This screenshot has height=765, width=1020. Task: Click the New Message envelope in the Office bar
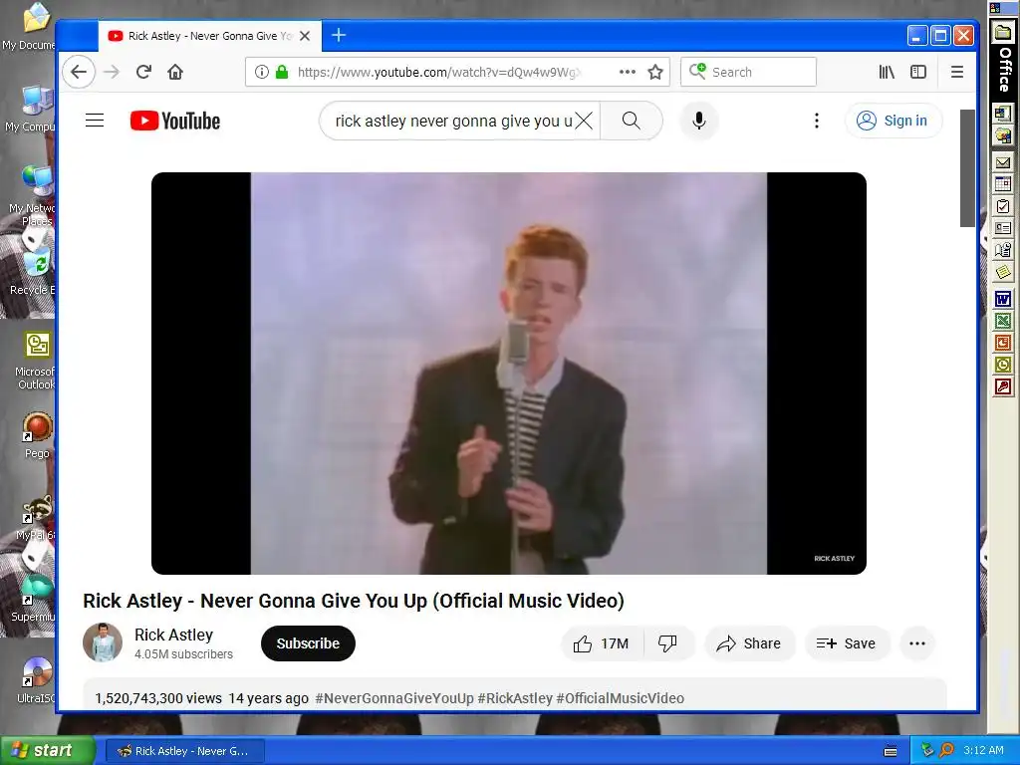(1002, 162)
